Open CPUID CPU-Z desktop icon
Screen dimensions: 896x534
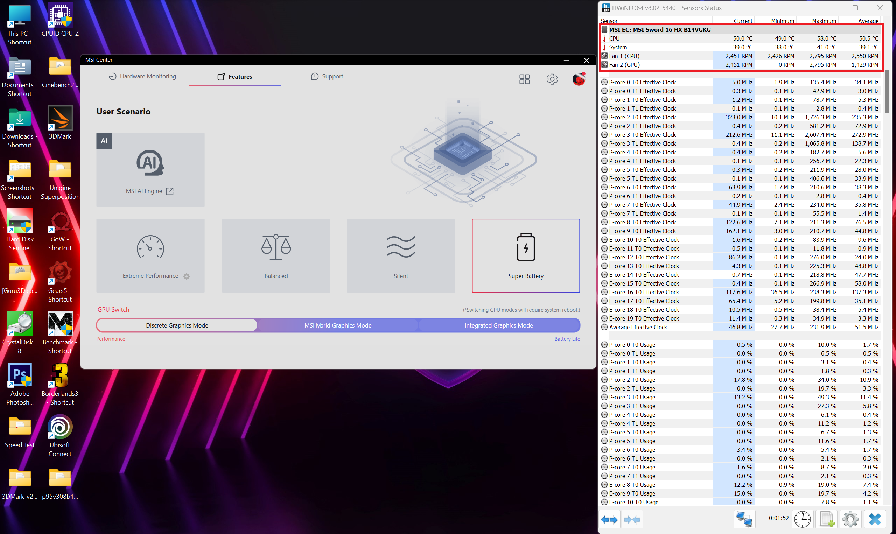[x=60, y=20]
